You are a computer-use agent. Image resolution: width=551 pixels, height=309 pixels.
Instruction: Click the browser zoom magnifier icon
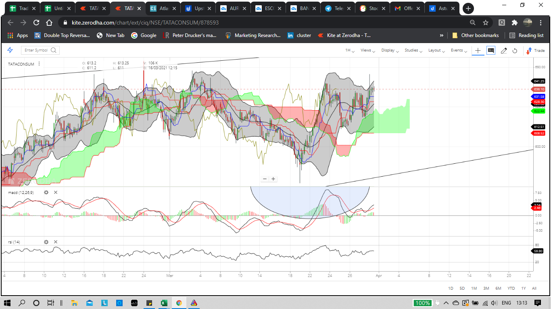[x=473, y=23]
